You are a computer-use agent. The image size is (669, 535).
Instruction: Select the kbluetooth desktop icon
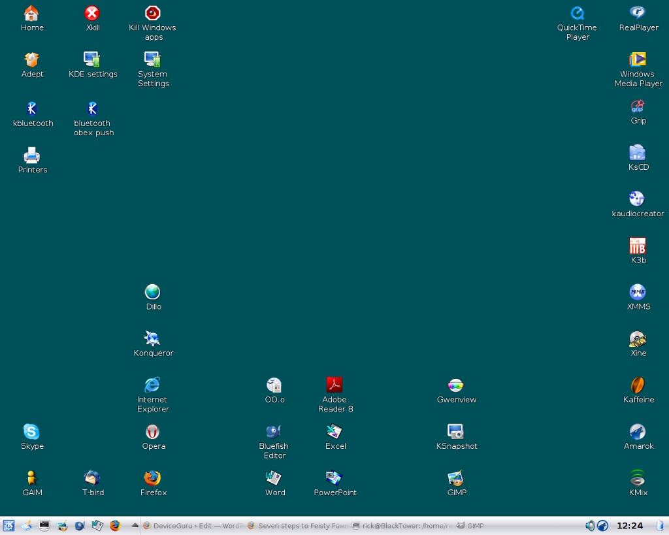pos(31,109)
